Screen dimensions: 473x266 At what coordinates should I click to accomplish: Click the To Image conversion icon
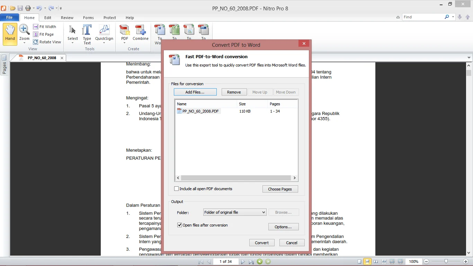189,30
